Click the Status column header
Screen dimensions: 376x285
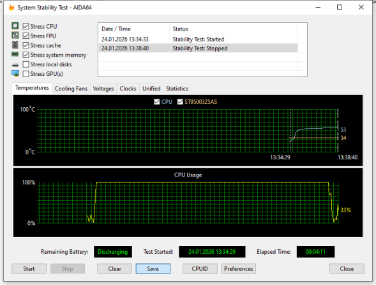234,29
